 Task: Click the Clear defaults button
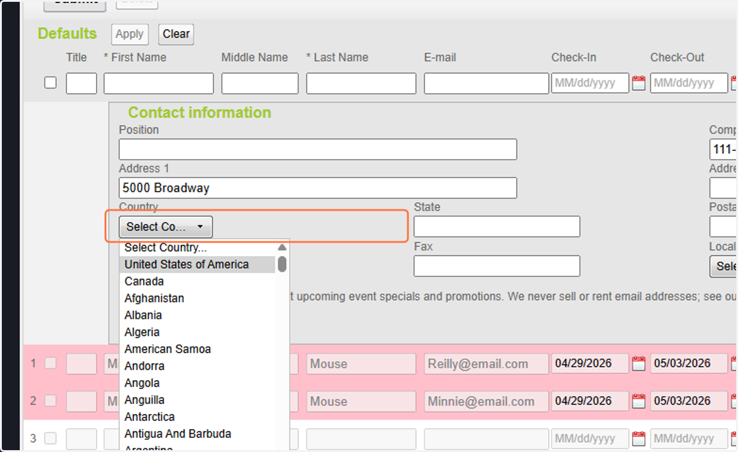point(176,34)
